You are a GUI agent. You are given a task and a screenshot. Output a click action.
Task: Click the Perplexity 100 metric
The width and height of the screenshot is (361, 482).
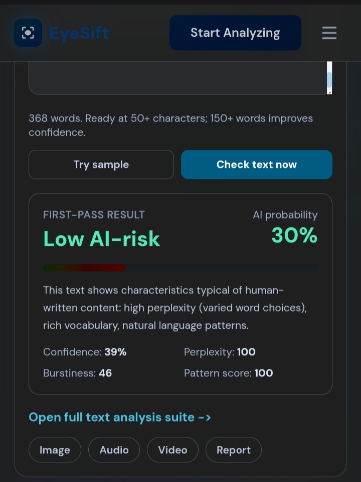[220, 352]
